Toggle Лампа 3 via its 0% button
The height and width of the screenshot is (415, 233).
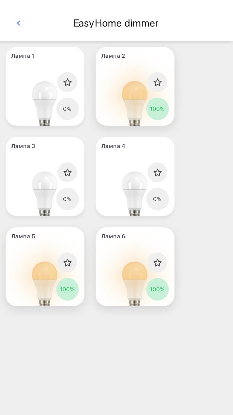67,199
